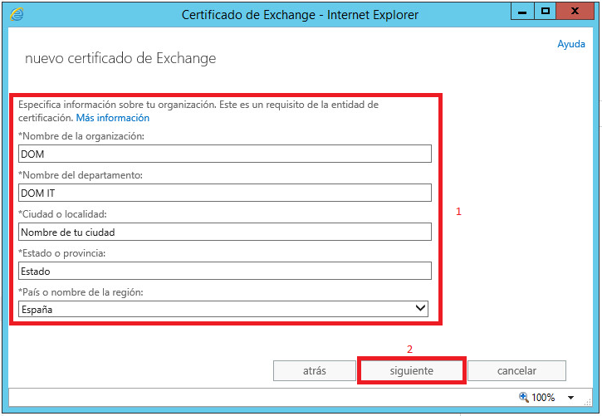Click the *Nombre del departamento label
Image resolution: width=602 pixels, height=416 pixels.
(81, 175)
